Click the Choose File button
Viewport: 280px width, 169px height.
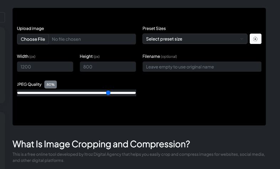33,39
